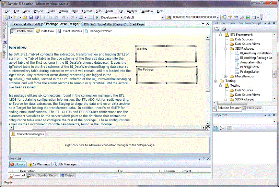Click the Categorized view icon in Properties
The height and width of the screenshot is (187, 279).
pyautogui.click(x=217, y=128)
